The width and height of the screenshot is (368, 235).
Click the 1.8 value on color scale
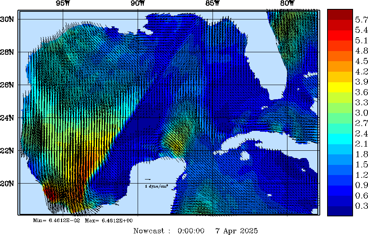[x=362, y=154]
